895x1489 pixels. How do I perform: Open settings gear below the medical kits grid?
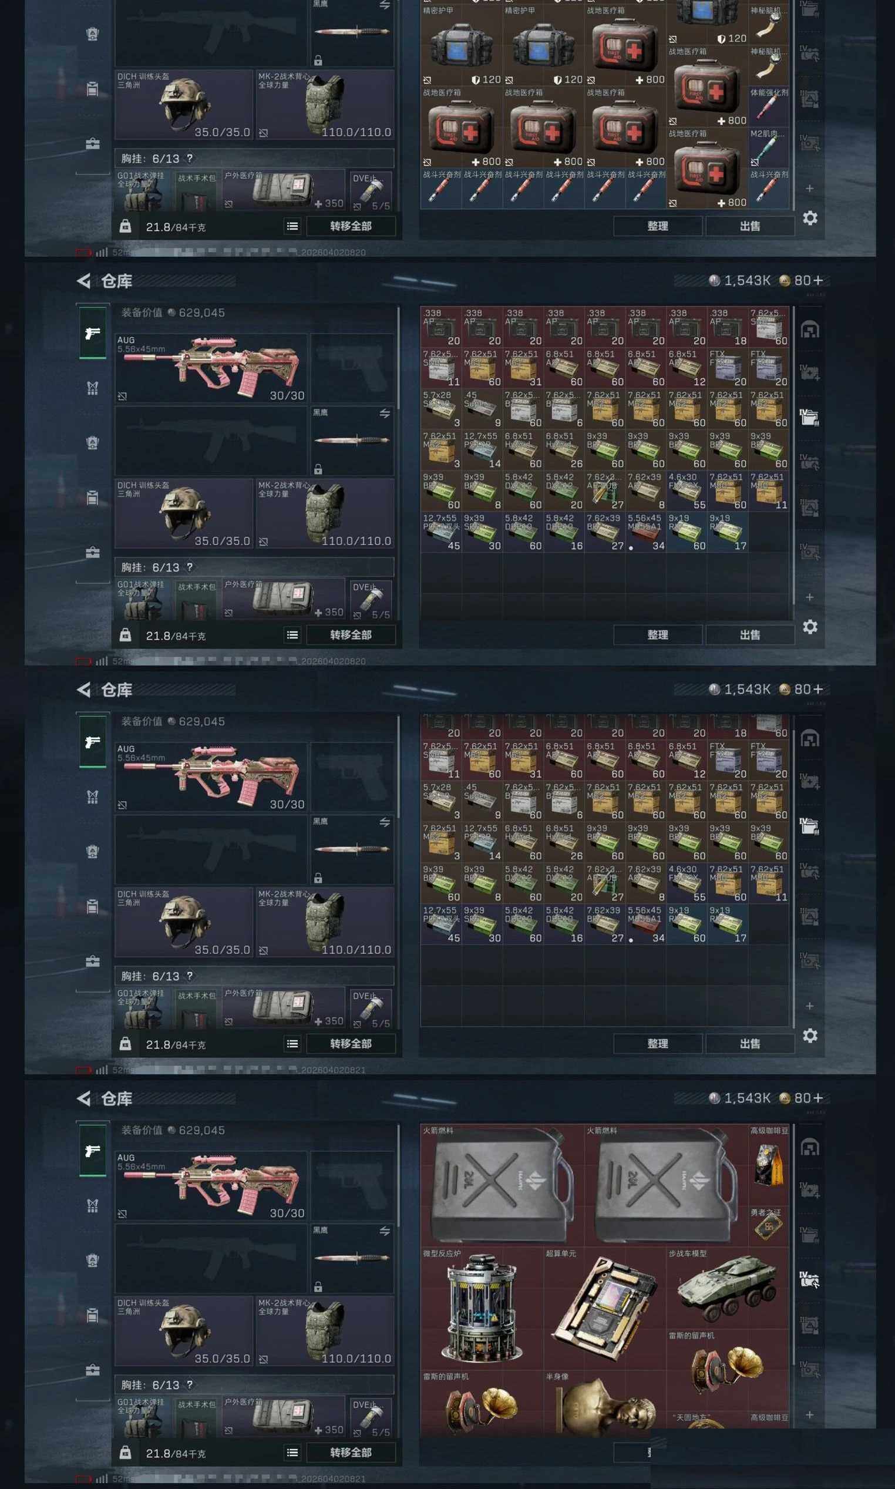(x=810, y=218)
